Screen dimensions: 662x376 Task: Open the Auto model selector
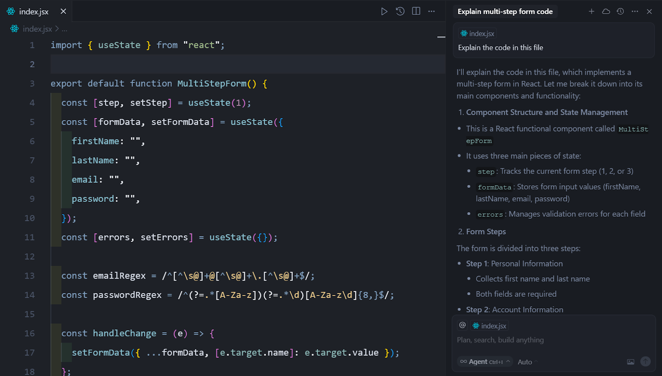[x=525, y=362]
